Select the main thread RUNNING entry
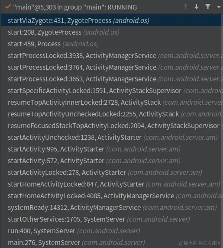Viewport: 223px width, 248px height. pos(75,7)
